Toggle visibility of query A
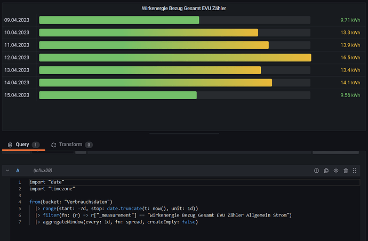 tap(336, 171)
